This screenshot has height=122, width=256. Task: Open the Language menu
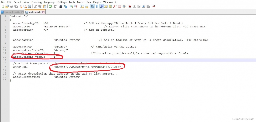click(x=50, y=2)
